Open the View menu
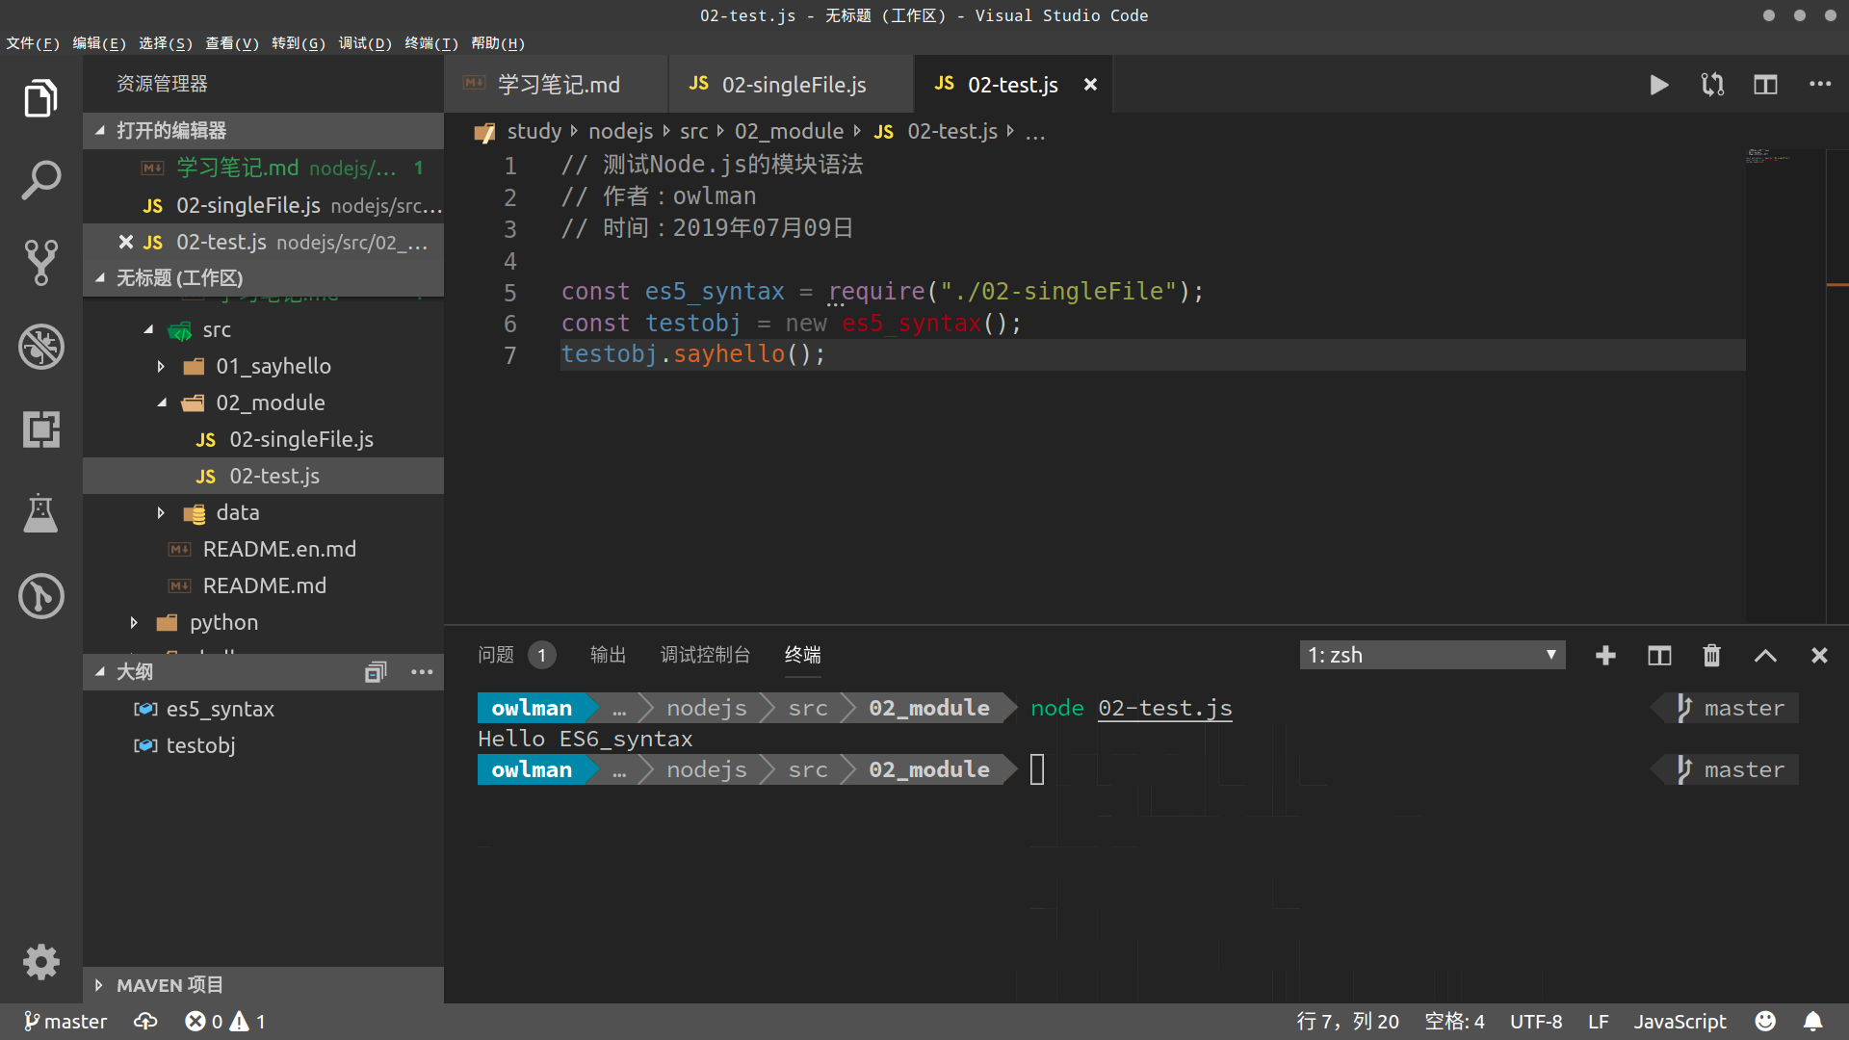This screenshot has height=1040, width=1849. click(x=232, y=43)
